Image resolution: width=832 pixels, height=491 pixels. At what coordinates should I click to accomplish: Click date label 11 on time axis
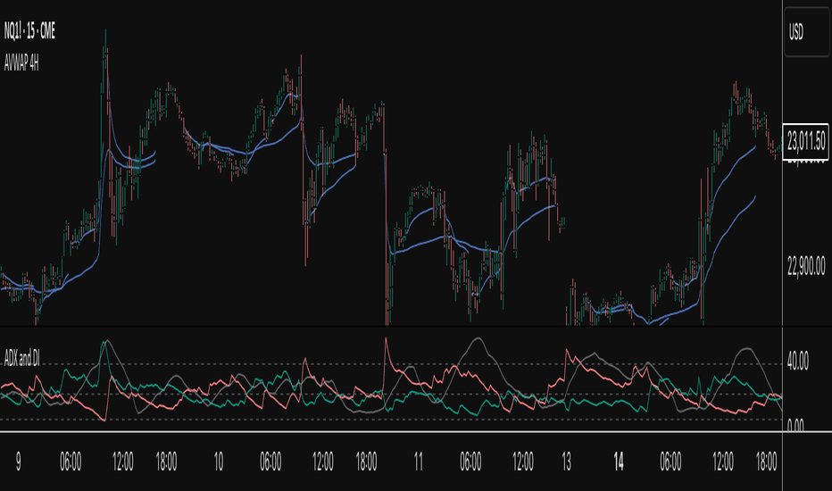tap(418, 462)
